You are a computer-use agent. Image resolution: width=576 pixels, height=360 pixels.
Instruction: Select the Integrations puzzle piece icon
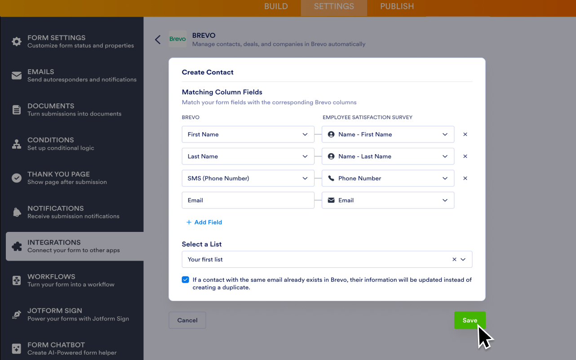click(x=16, y=246)
